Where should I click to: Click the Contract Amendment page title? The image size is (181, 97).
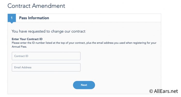click(x=36, y=6)
